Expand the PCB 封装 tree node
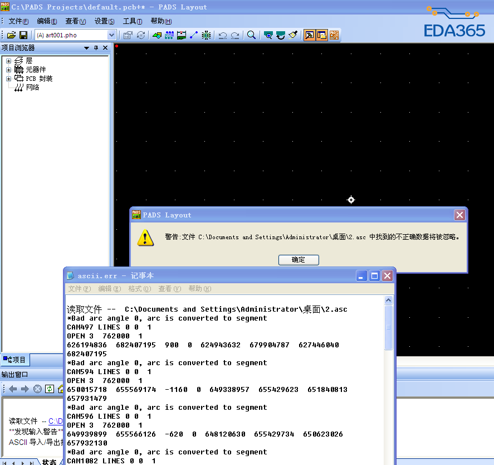This screenshot has height=465, width=494. 8,79
